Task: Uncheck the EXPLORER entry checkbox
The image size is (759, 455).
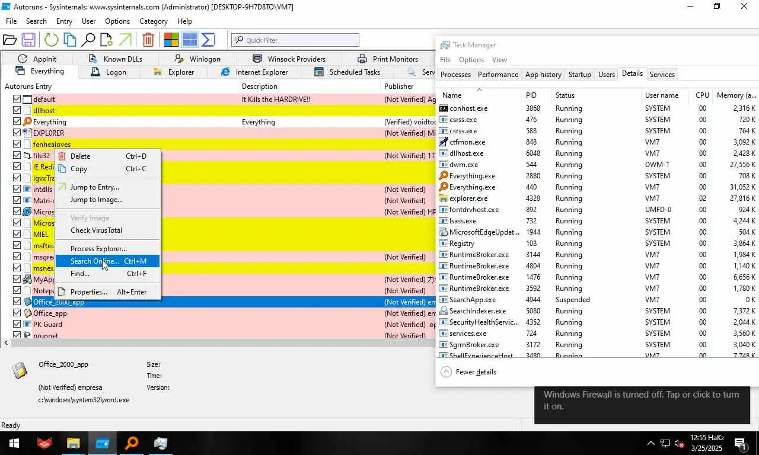Action: point(17,133)
